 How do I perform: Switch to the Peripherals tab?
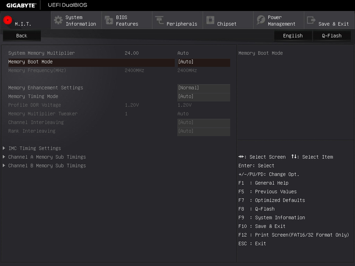click(x=181, y=24)
